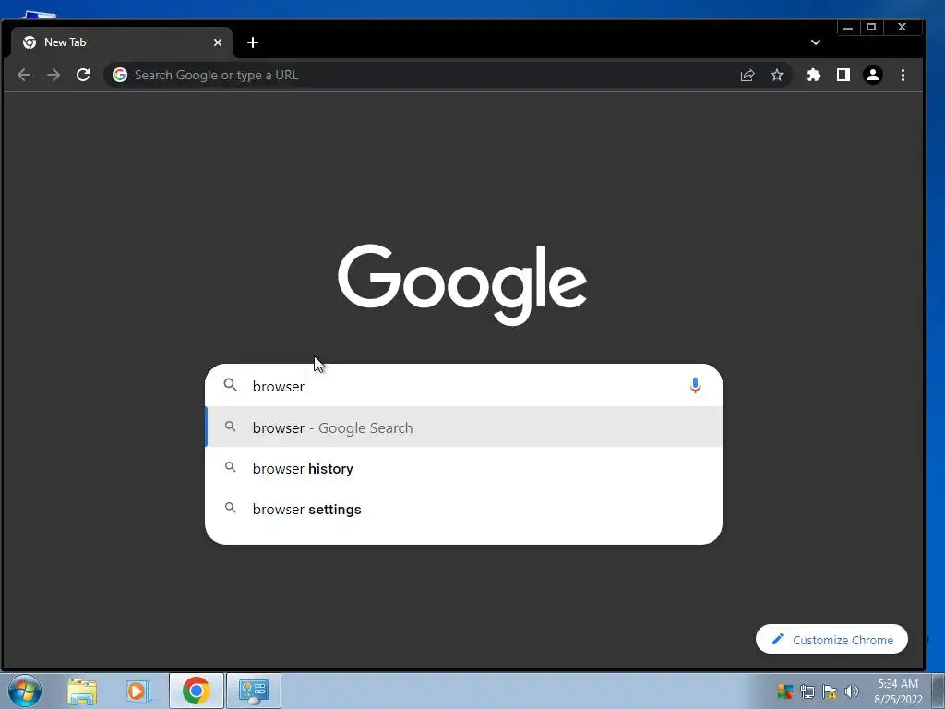Toggle the side panel icon
The image size is (945, 709).
[x=843, y=75]
